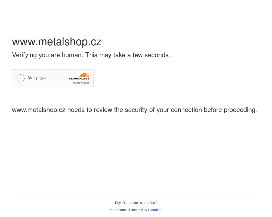Click the word "proceeding" in the paragraph
Screen dimensions: 272x217
click(x=240, y=110)
